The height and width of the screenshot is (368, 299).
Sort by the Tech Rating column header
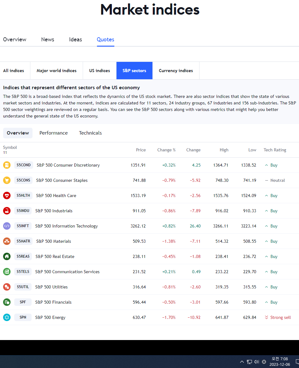coord(275,150)
